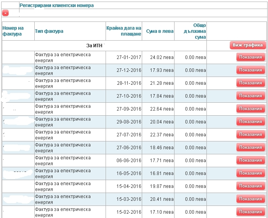The width and height of the screenshot is (268, 218).
Task: Click 0.00 лева due in 15-02-2016 row
Action: pyautogui.click(x=196, y=212)
